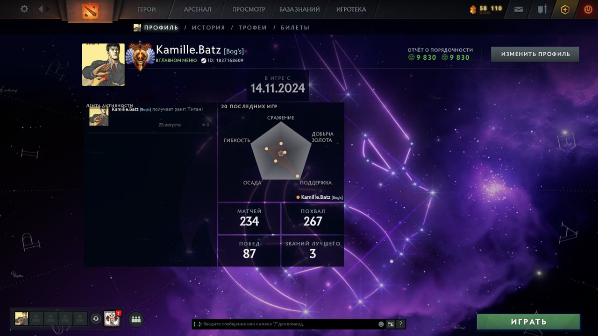Click the gold Dota Plus icon
Screen dimensions: 598x336
[565, 9]
